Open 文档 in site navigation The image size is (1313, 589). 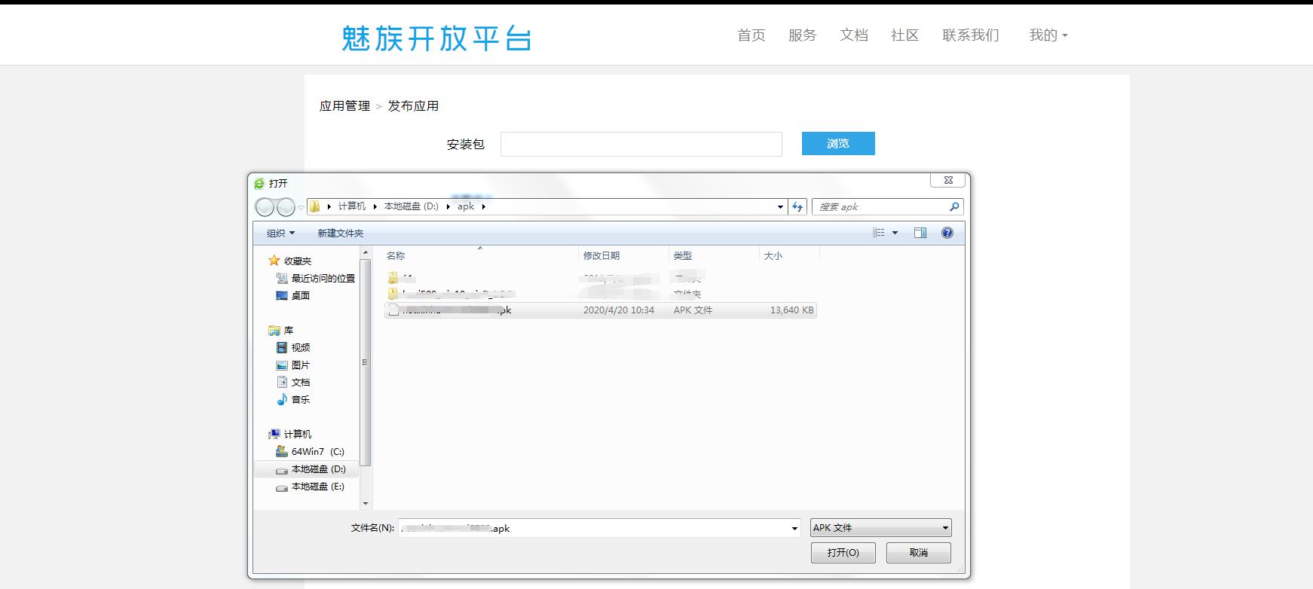point(854,35)
